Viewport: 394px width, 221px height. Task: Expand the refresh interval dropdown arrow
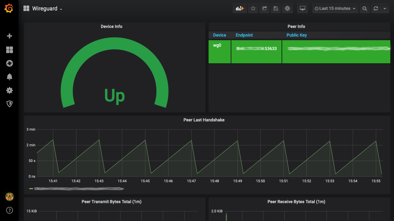click(385, 9)
